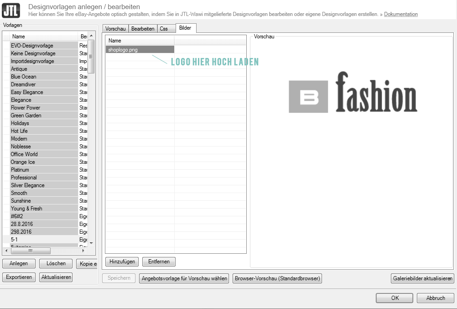457x309 pixels.
Task: Click the Speichern button
Action: coord(119,278)
